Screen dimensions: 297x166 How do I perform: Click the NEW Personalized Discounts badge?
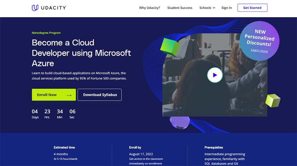pos(259,37)
